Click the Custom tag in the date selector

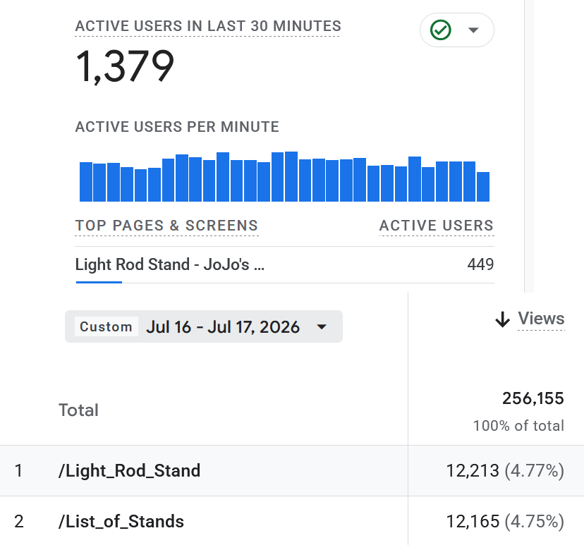click(106, 326)
